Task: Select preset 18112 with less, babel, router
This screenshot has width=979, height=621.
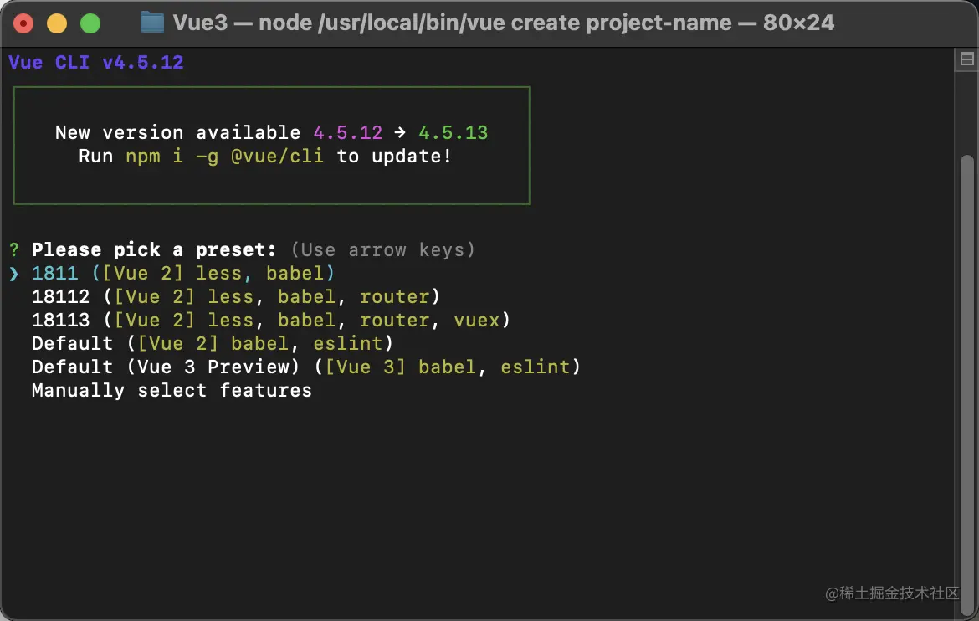Action: pos(236,297)
